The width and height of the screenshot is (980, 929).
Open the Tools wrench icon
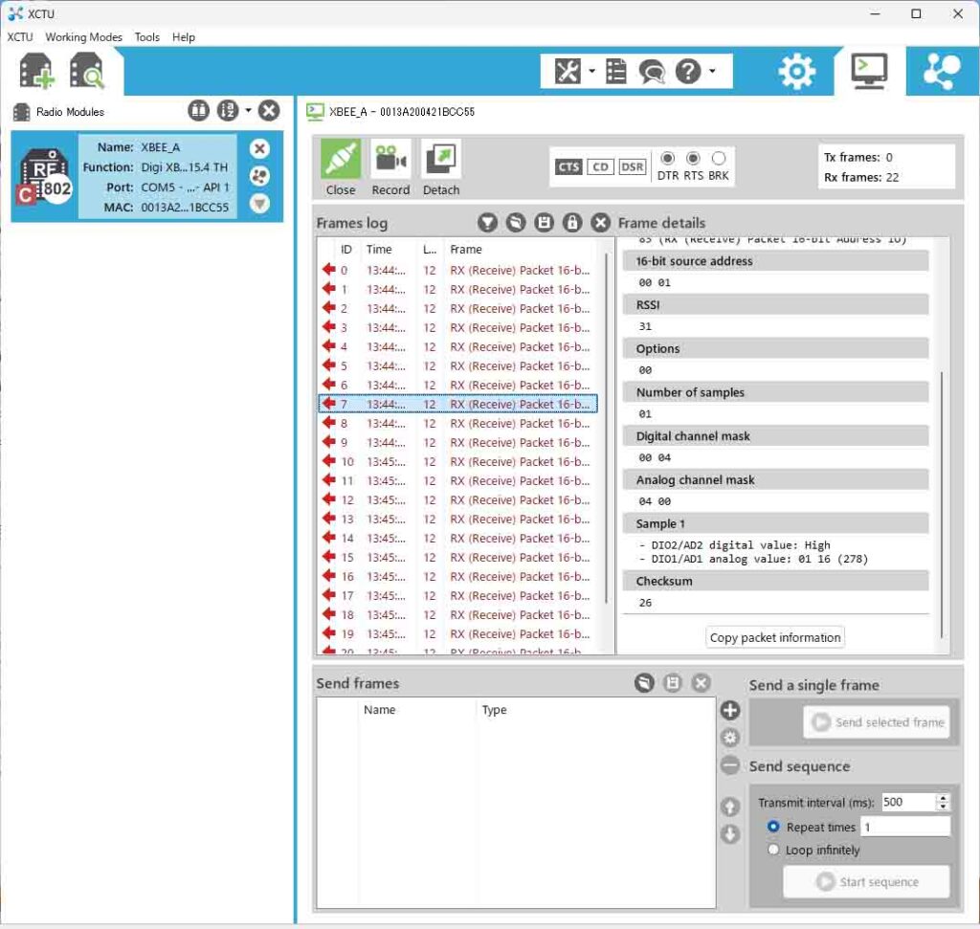tap(568, 71)
